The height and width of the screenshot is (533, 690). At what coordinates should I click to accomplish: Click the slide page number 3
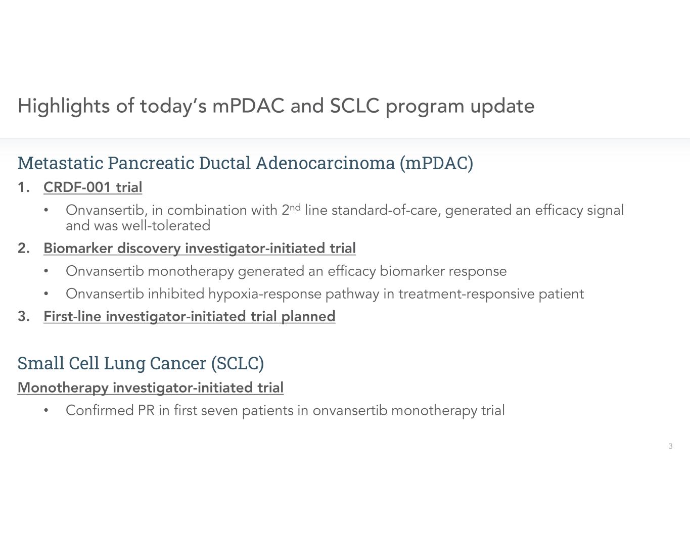click(x=670, y=446)
